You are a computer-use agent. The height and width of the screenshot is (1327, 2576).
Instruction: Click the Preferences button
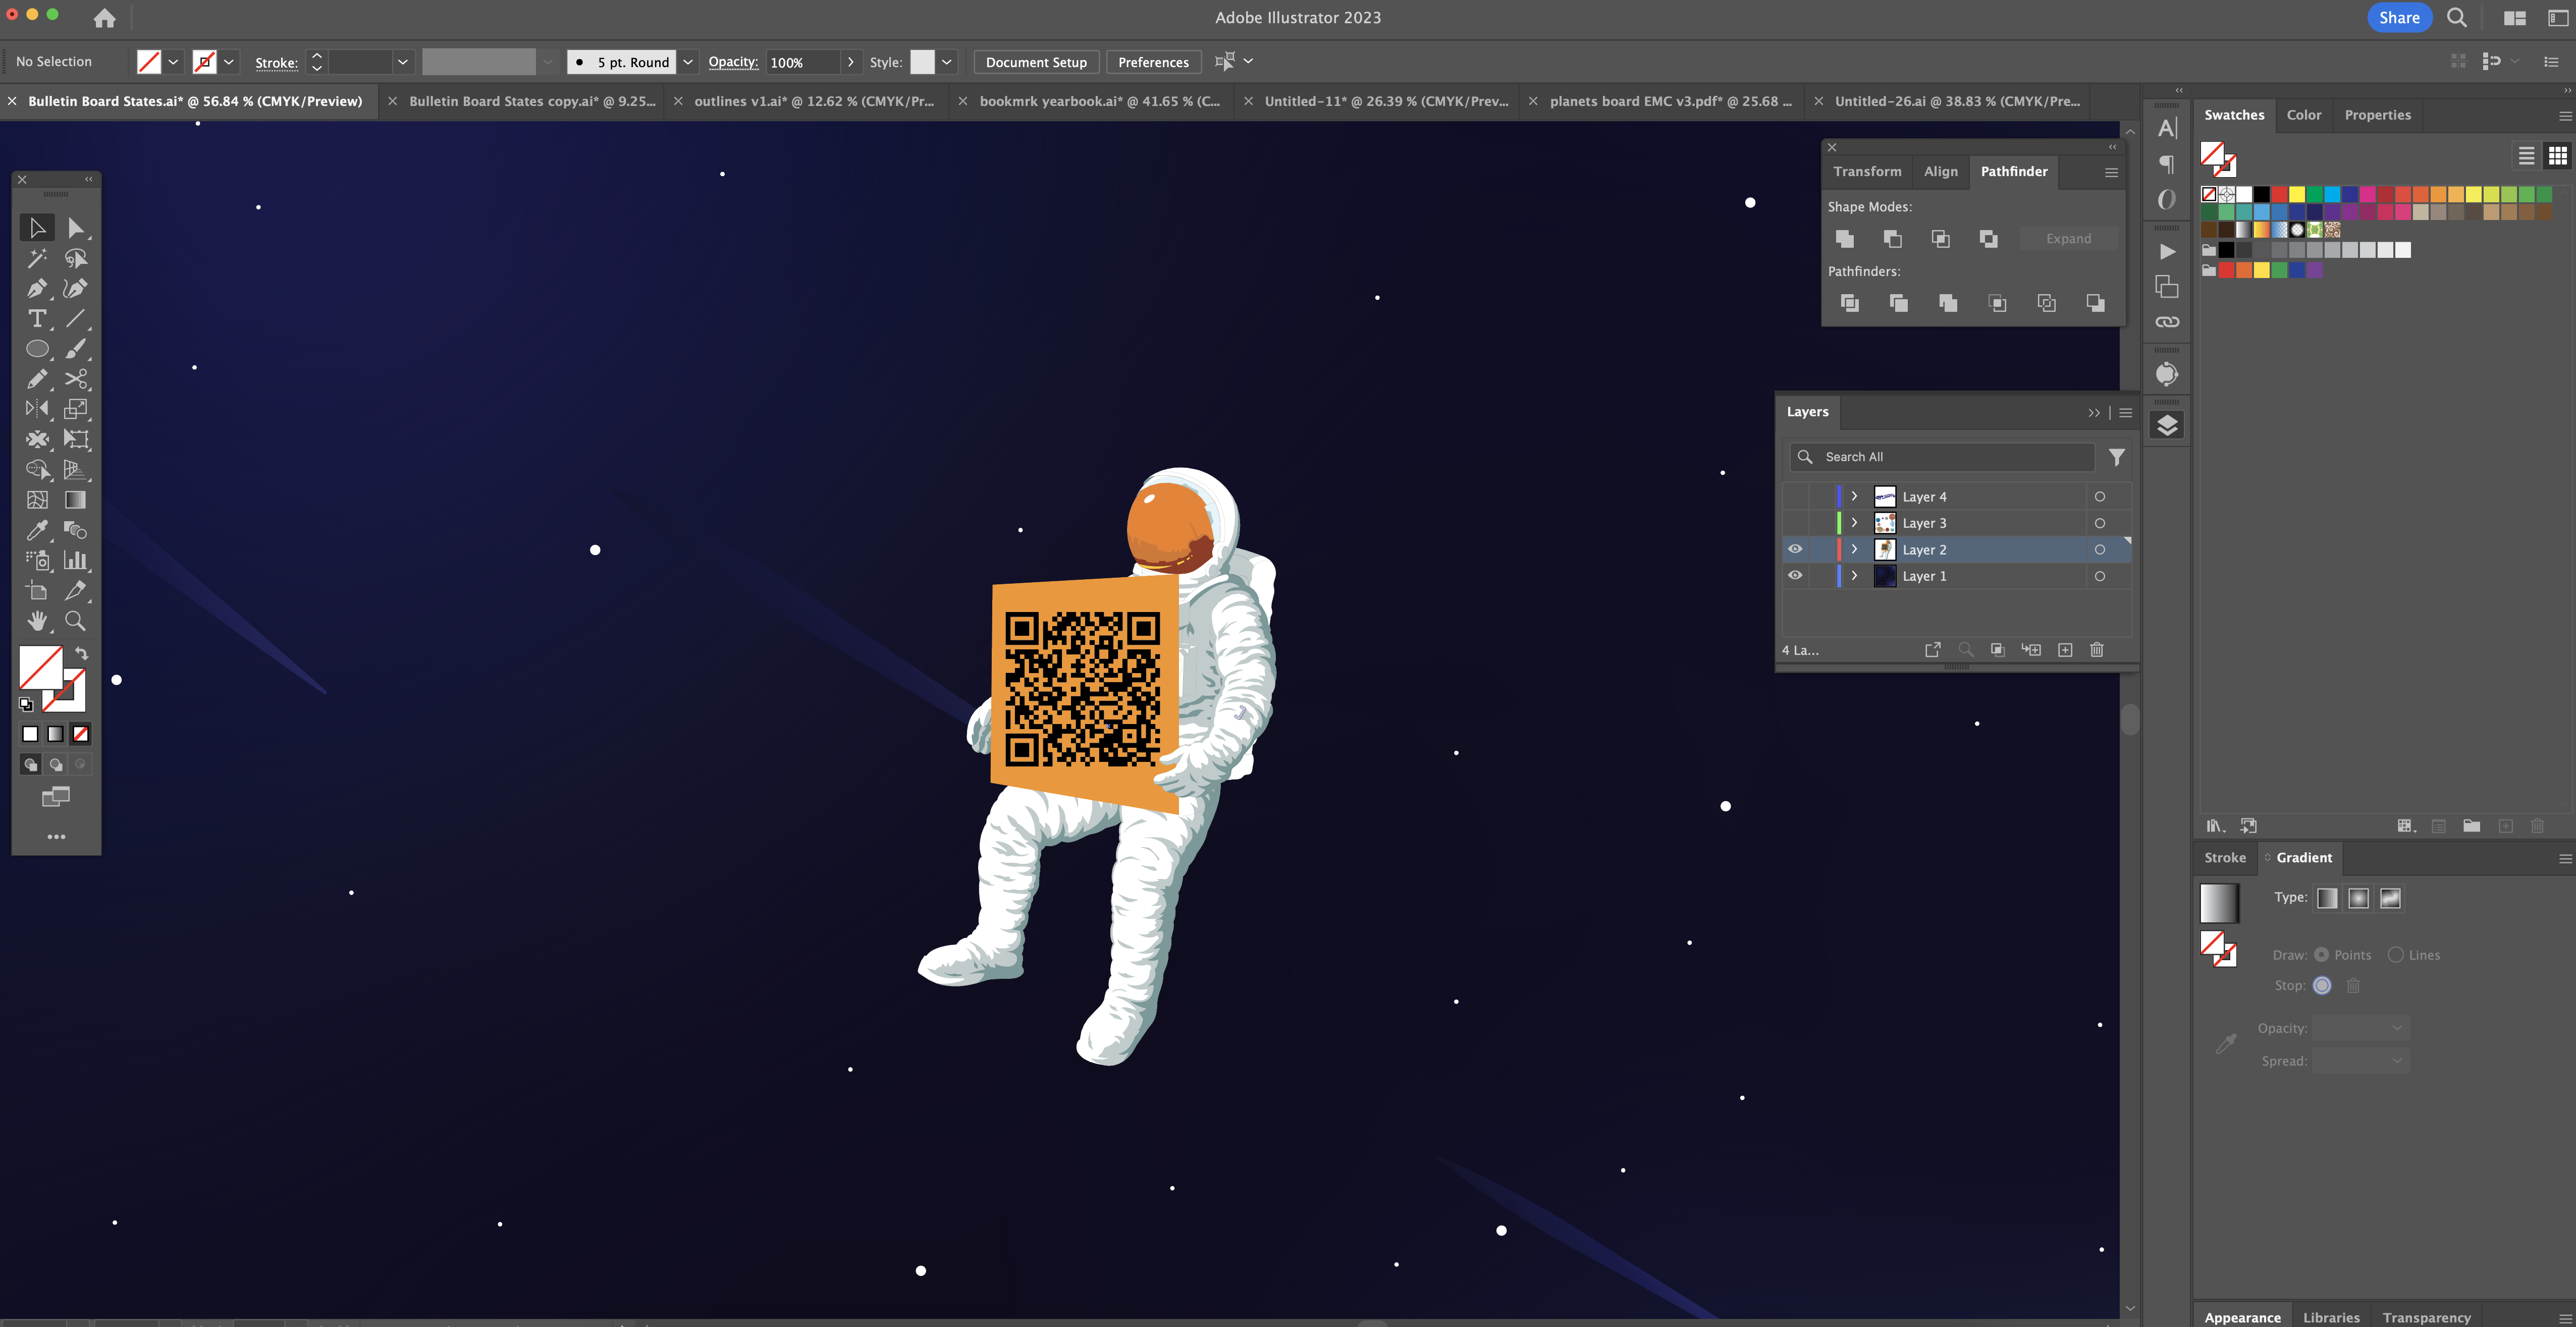coord(1153,62)
